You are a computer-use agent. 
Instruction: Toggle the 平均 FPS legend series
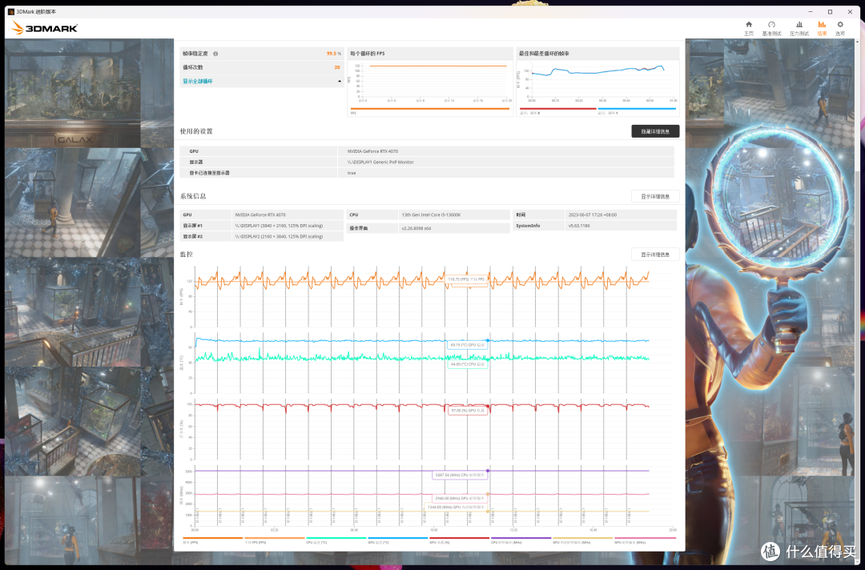tap(275, 540)
